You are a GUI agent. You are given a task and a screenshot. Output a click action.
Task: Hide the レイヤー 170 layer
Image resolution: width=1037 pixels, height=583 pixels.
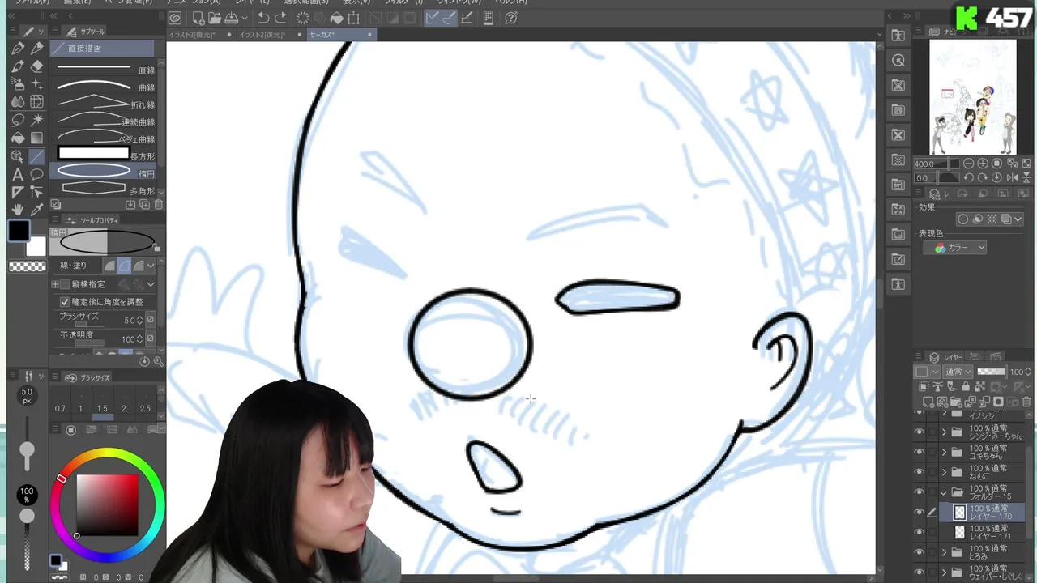[919, 512]
